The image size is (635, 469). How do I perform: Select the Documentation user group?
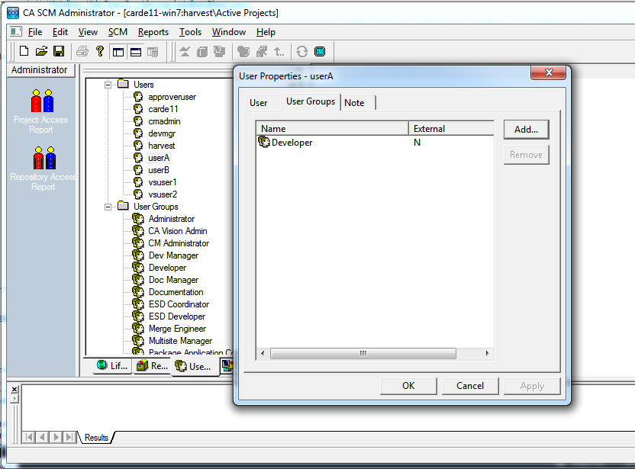(x=176, y=292)
